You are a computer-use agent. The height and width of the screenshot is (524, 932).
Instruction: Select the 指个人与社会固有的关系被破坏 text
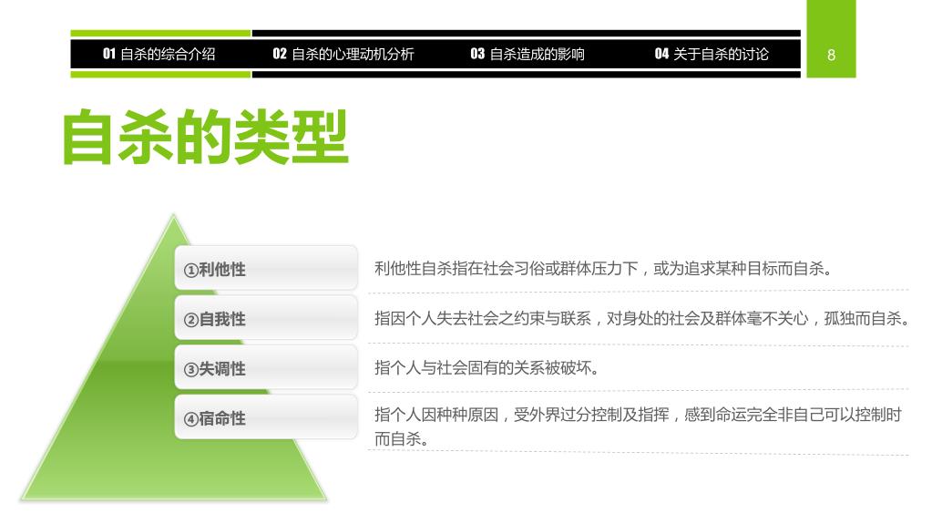click(x=486, y=368)
